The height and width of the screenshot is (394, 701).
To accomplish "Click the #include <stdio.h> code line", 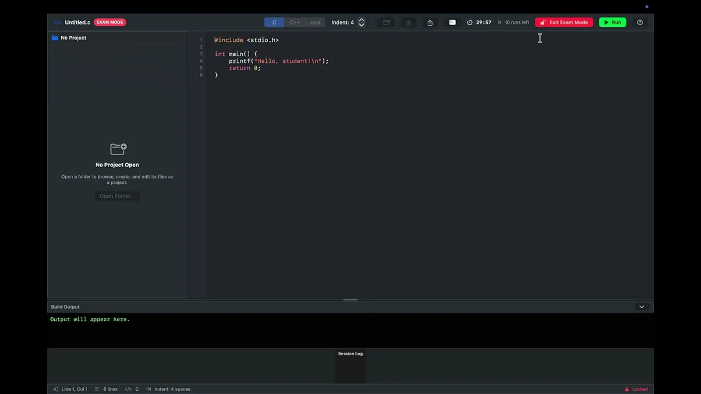I will (246, 40).
